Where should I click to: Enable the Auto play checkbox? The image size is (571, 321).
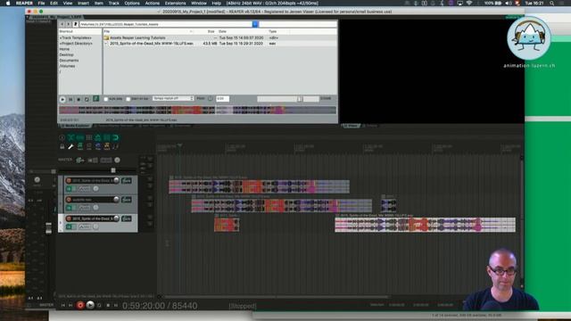pos(106,99)
